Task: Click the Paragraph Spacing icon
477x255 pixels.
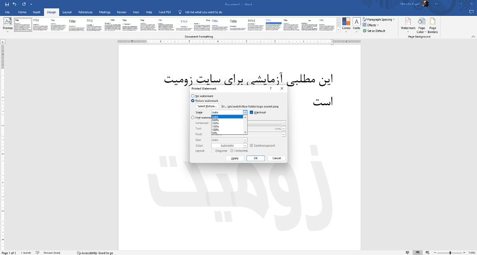Action: tap(365, 19)
